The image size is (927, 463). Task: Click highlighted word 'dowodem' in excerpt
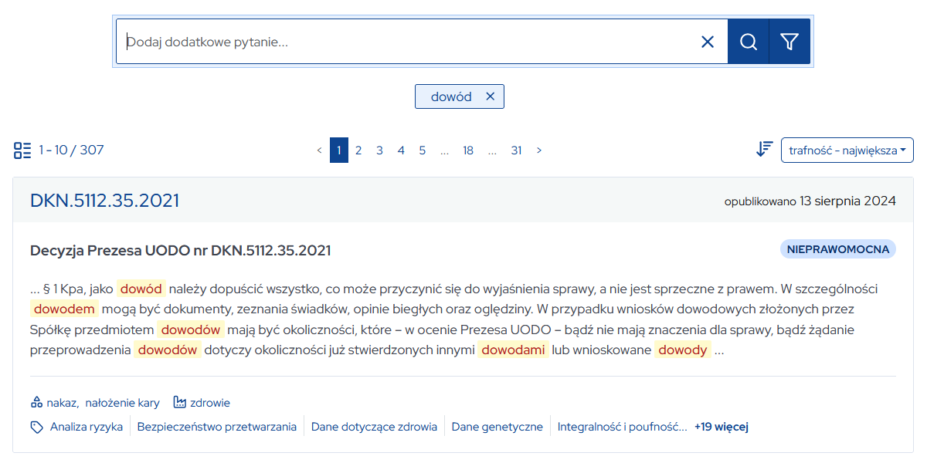tap(65, 309)
